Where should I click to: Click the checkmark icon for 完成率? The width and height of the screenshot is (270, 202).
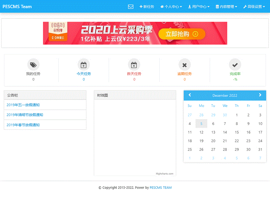(x=235, y=65)
